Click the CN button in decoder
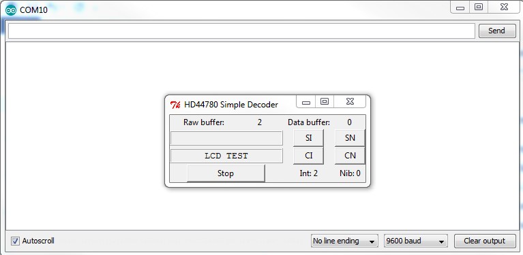This screenshot has height=255, width=523. 350,156
